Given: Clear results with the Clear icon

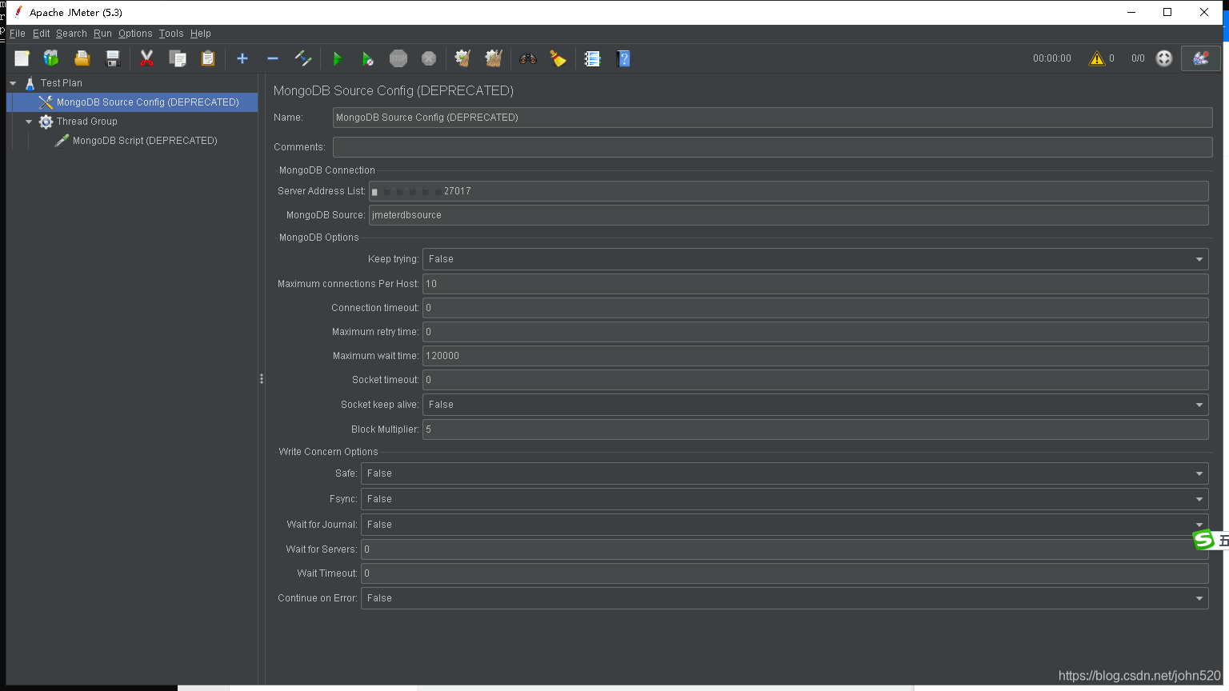Looking at the screenshot, I should [x=462, y=58].
